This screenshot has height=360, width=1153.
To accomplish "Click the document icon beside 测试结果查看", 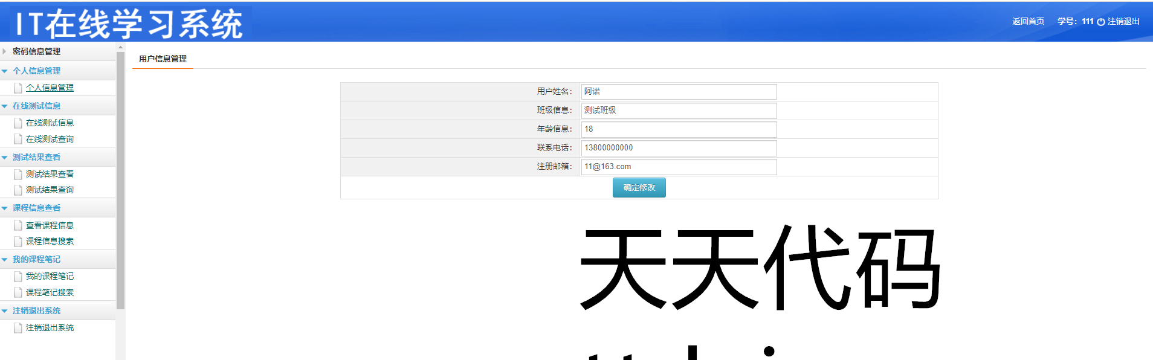I will [x=18, y=175].
